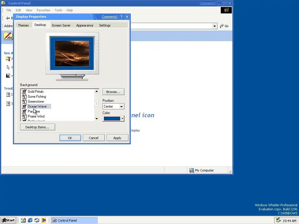Screen dimensions: 299x224
Task: Open Windows Media Player quick launch icon
Action: click(44, 220)
